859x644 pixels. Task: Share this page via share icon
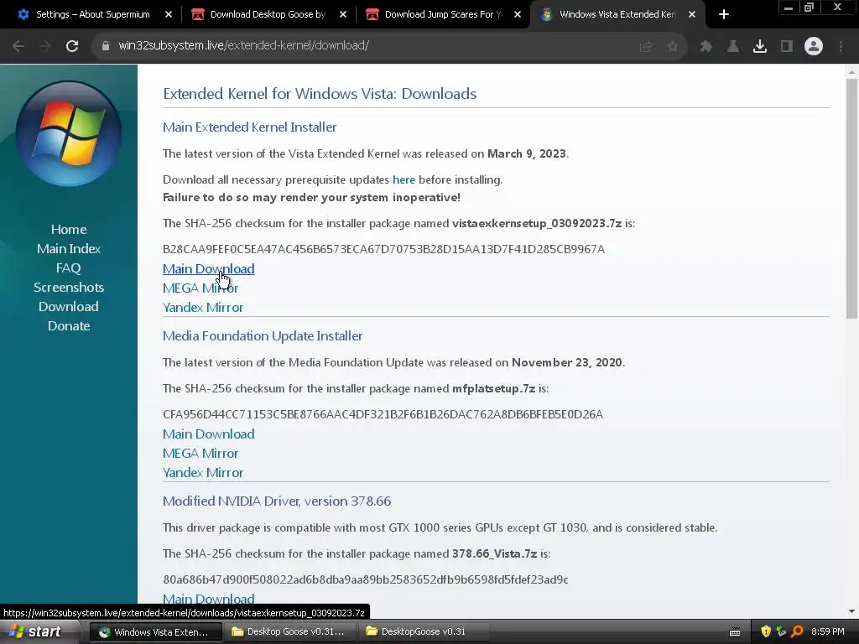point(646,47)
